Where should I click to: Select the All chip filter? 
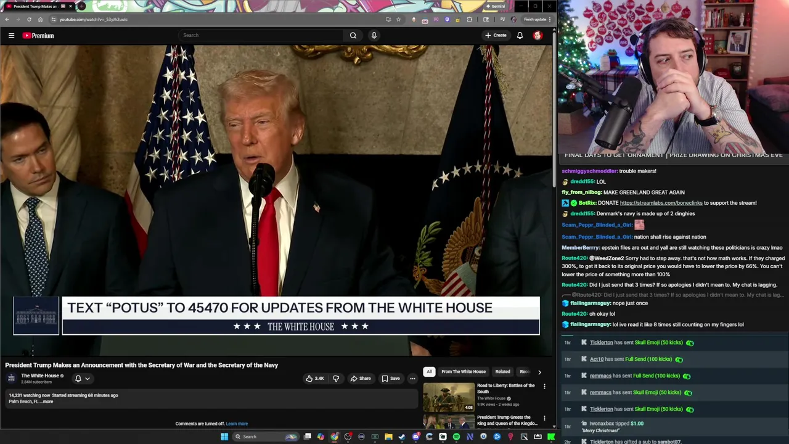pyautogui.click(x=429, y=372)
